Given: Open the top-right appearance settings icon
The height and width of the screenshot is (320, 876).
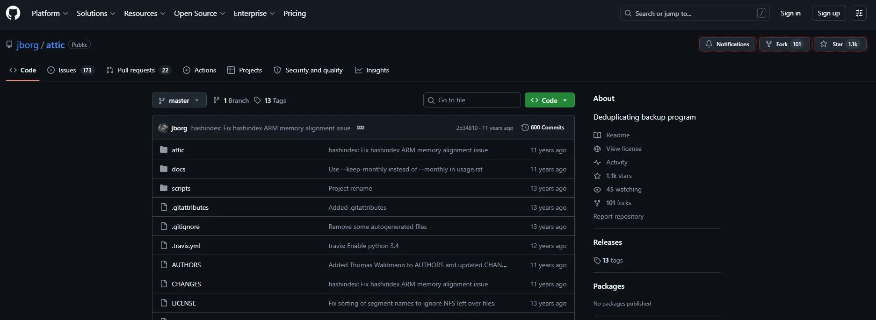Looking at the screenshot, I should coord(859,13).
